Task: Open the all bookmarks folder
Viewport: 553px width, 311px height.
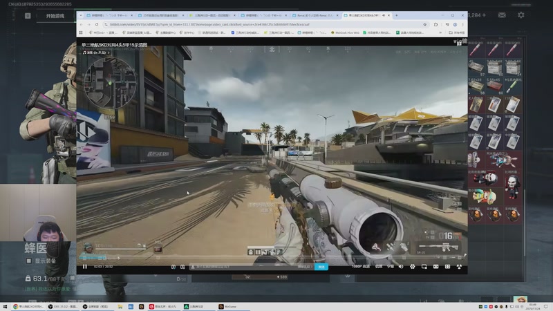Action: coord(457,32)
